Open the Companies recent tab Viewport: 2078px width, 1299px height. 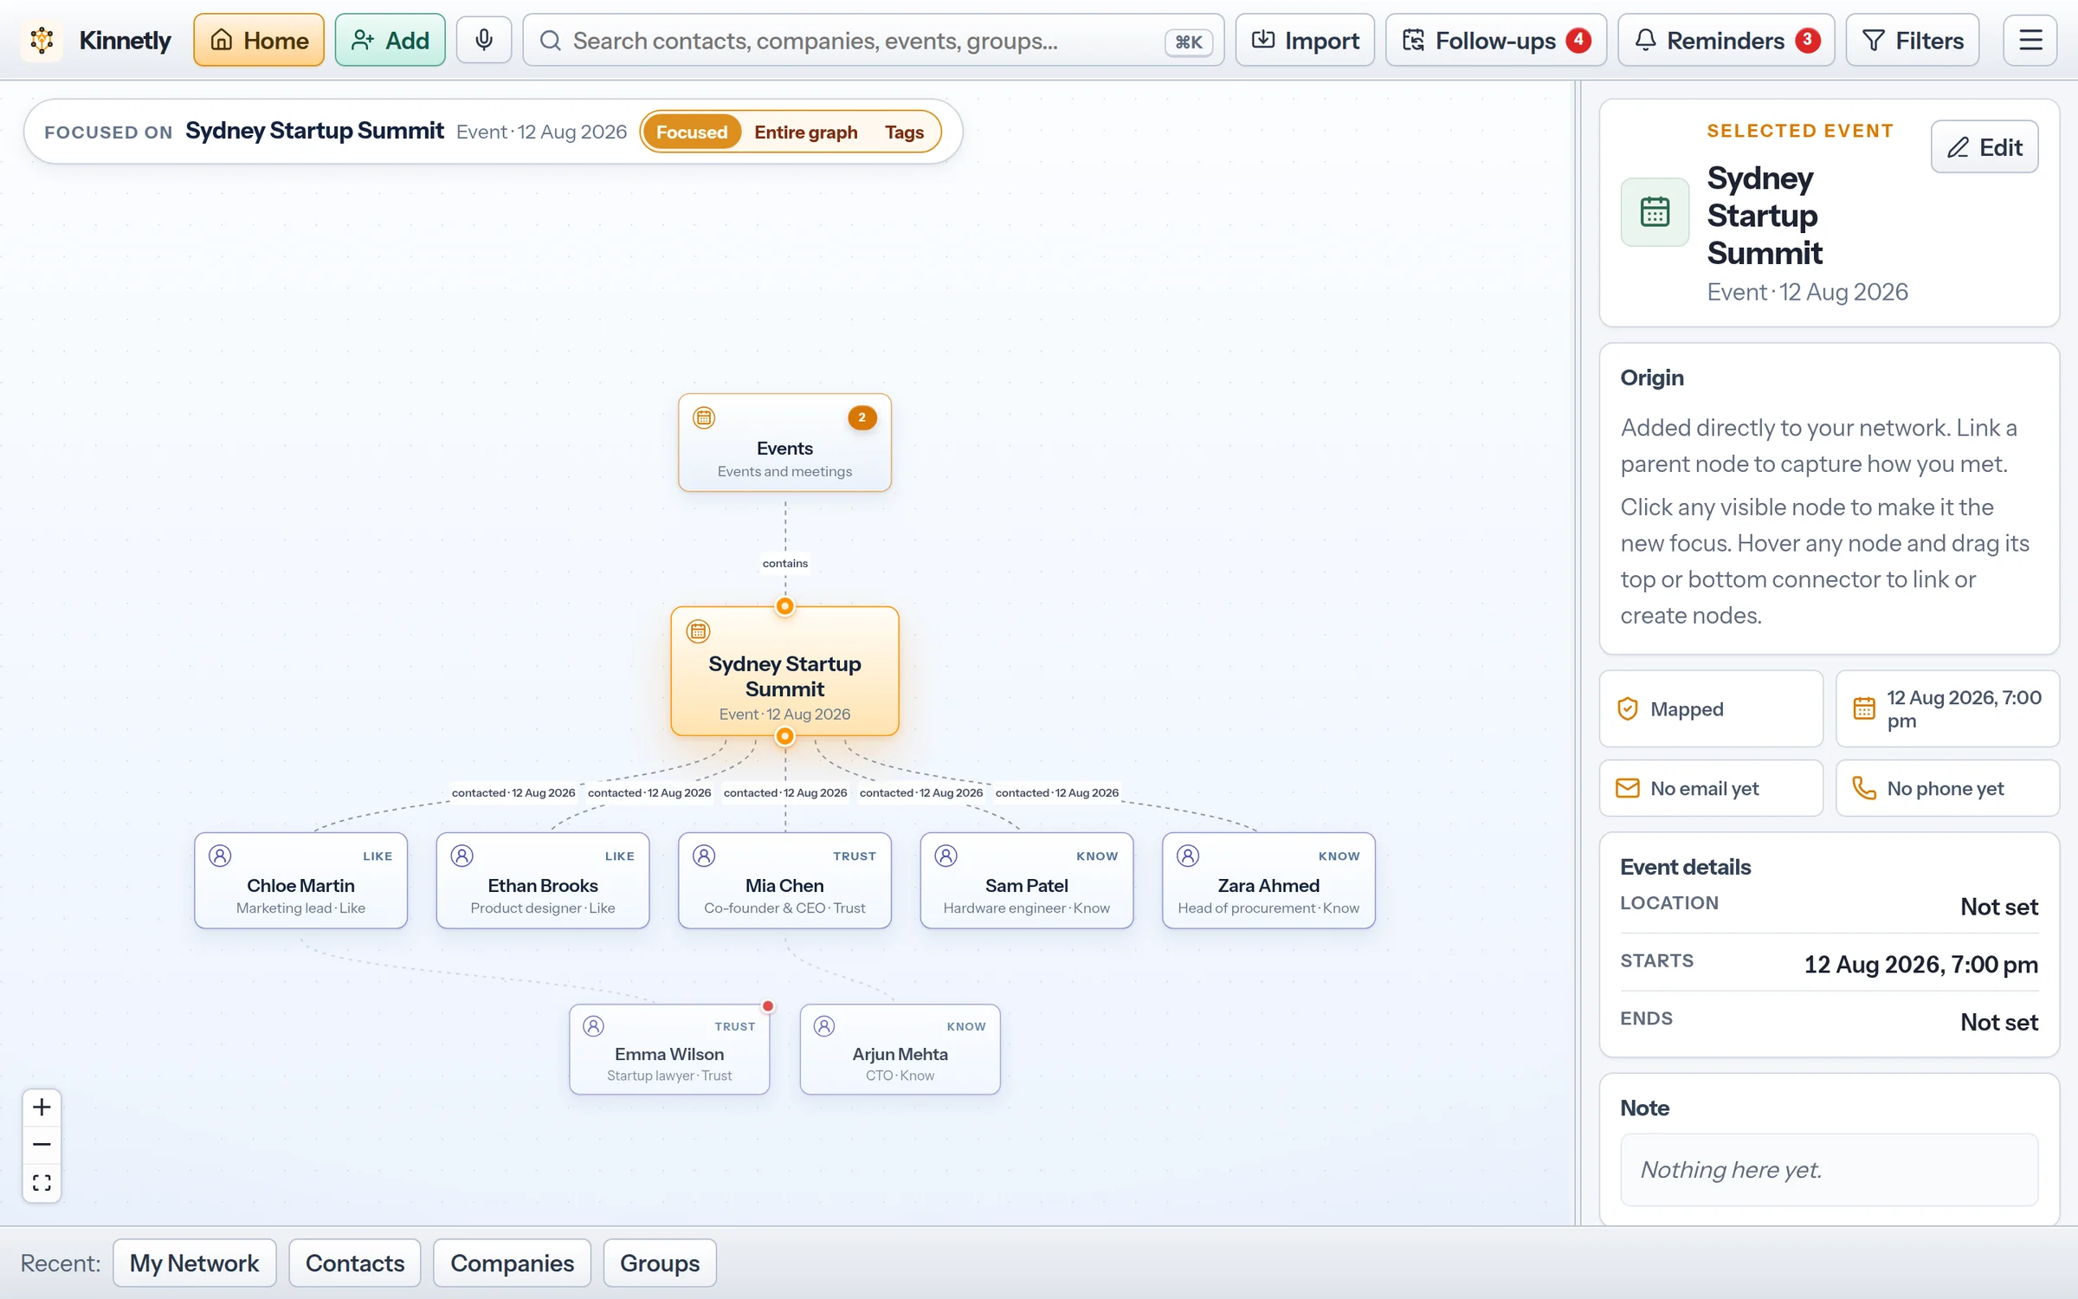[x=512, y=1263]
